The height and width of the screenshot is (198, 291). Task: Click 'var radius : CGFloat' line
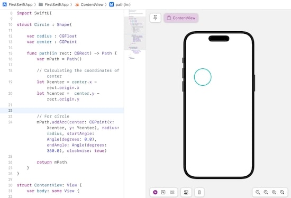pos(52,36)
